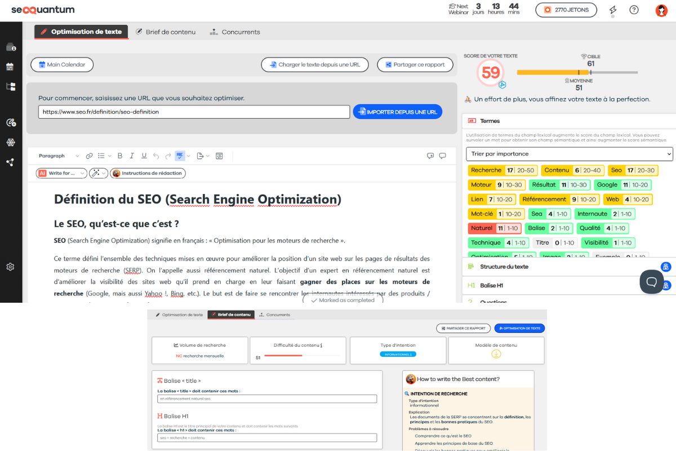676x451 pixels.
Task: Click the Référencement term tag
Action: tap(559, 200)
